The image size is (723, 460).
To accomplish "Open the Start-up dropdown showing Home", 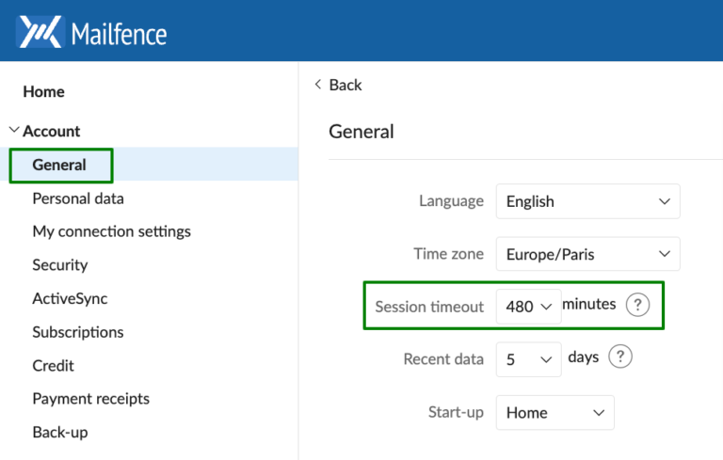I will tap(554, 413).
